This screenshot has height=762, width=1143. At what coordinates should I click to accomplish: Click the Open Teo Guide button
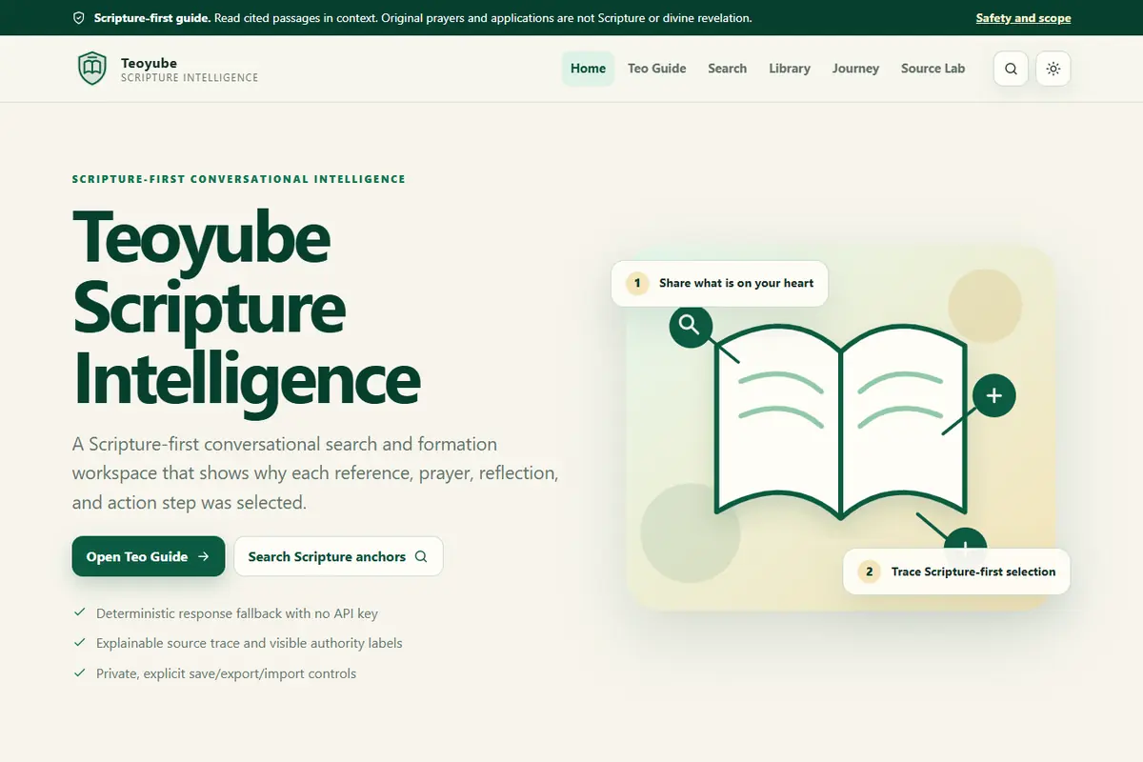[149, 556]
